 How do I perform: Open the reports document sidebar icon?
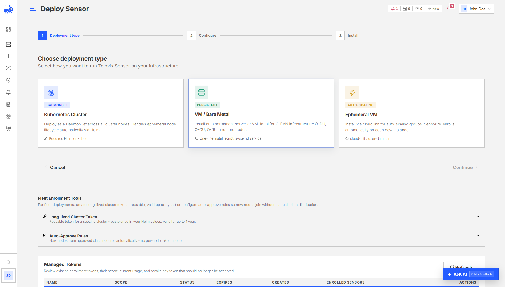click(x=9, y=104)
